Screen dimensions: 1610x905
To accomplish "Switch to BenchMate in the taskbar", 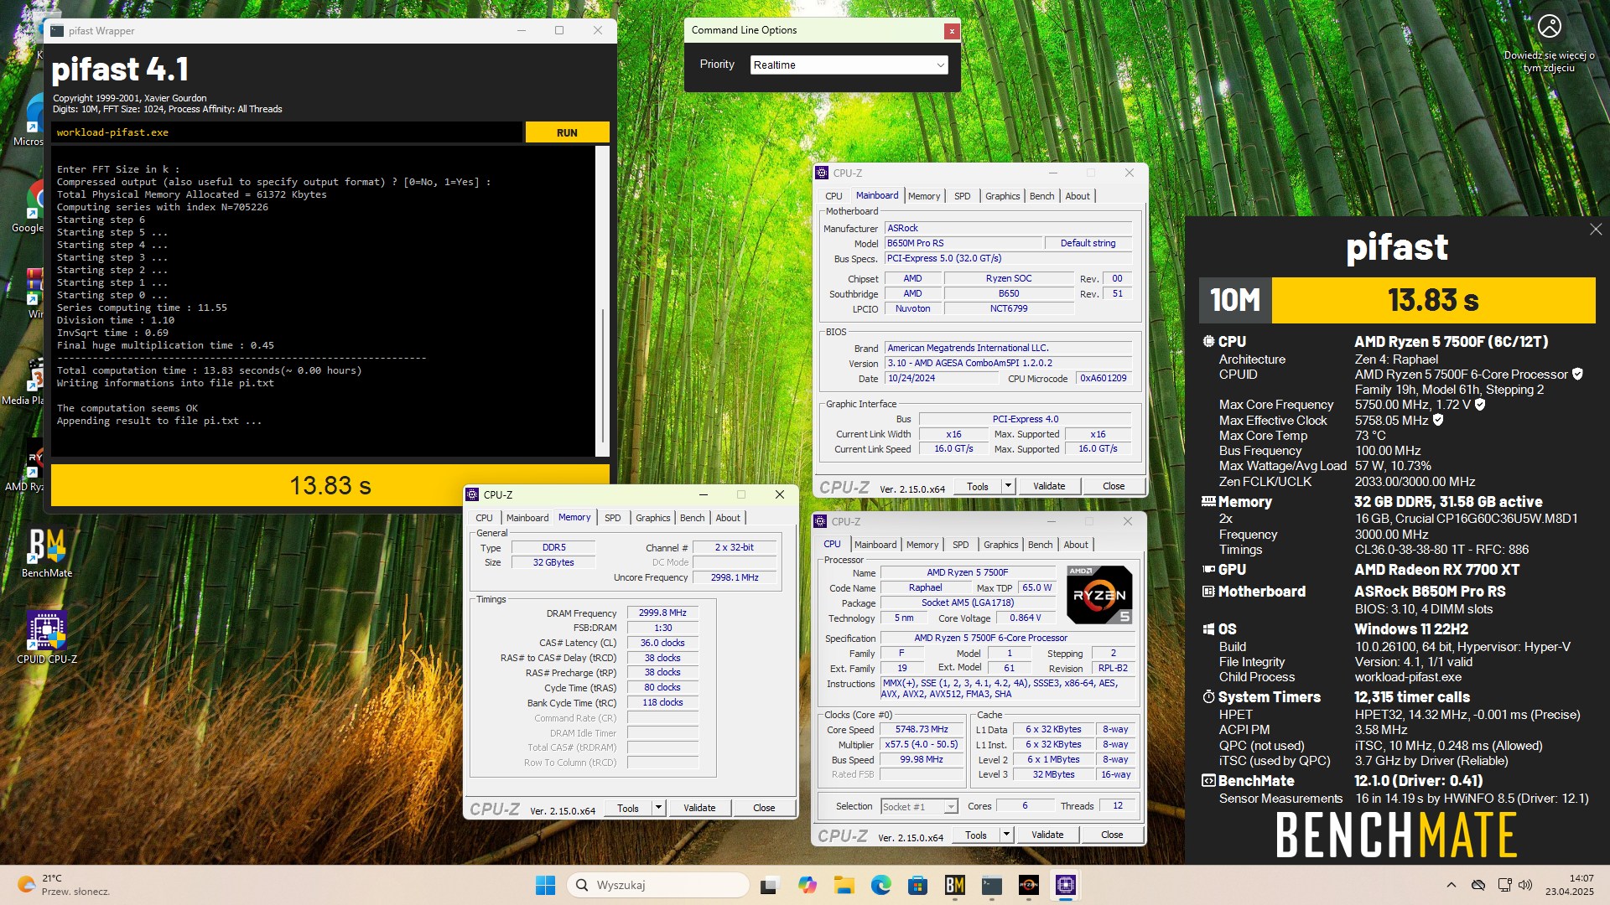I will (x=954, y=885).
